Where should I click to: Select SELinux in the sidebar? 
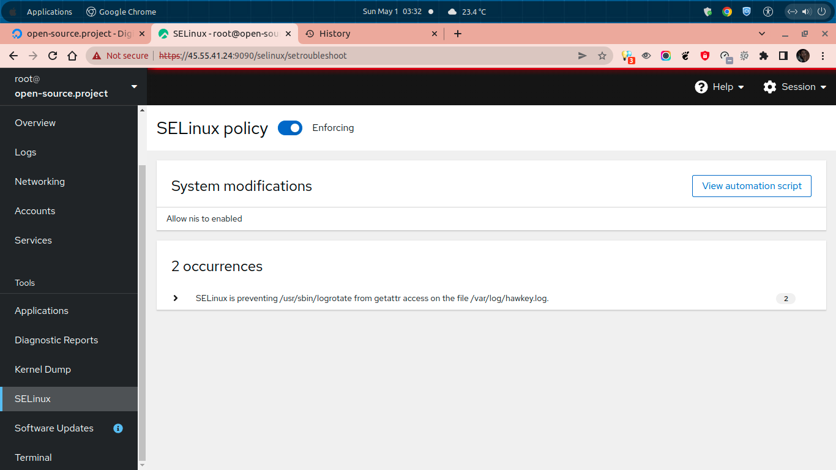[69, 399]
